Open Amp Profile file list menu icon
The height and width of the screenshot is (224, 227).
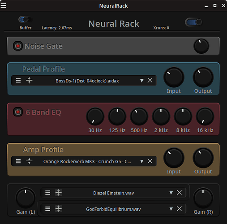tap(18, 161)
